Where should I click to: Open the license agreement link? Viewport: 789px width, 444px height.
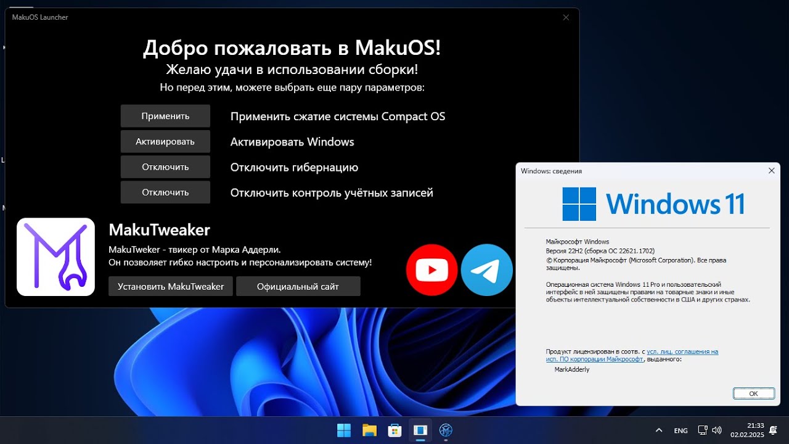632,355
